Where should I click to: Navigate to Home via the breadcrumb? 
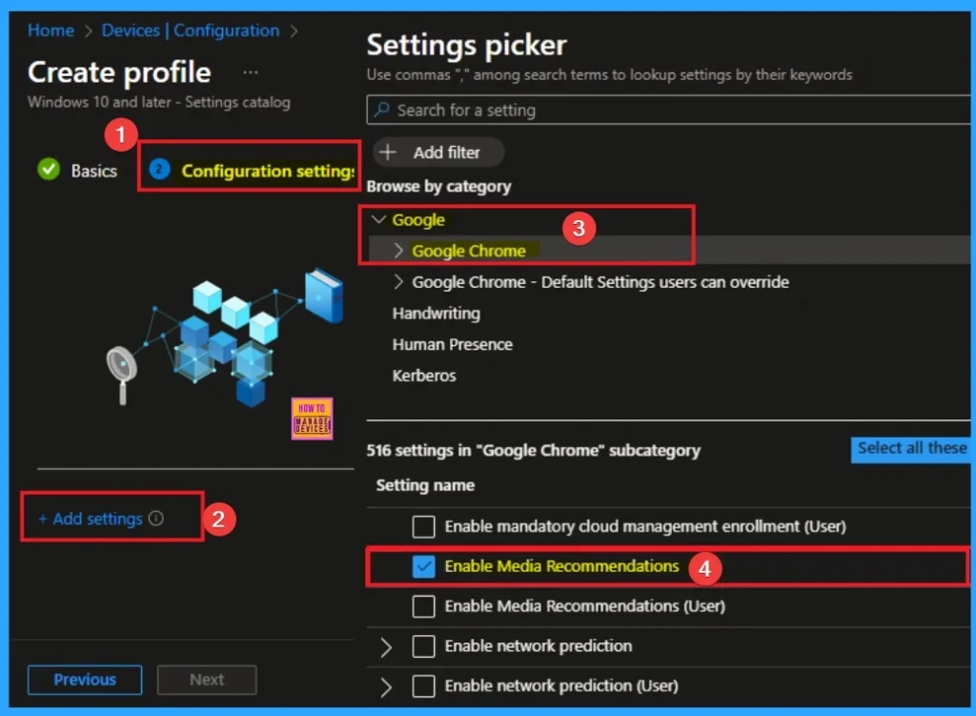click(50, 31)
